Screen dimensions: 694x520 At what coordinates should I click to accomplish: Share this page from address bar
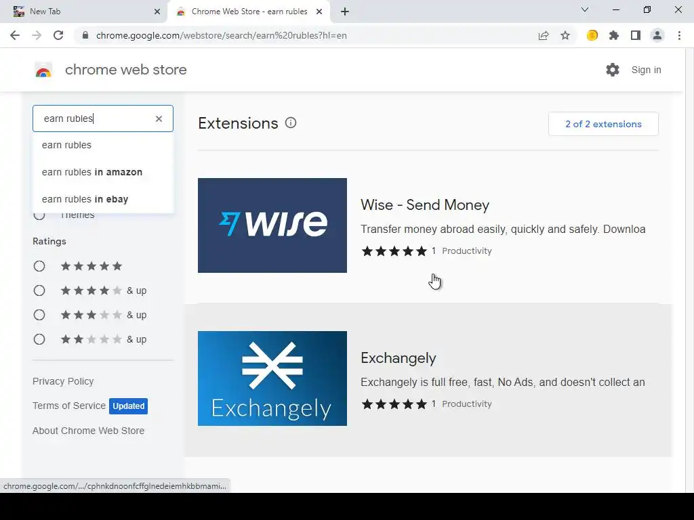click(x=544, y=35)
